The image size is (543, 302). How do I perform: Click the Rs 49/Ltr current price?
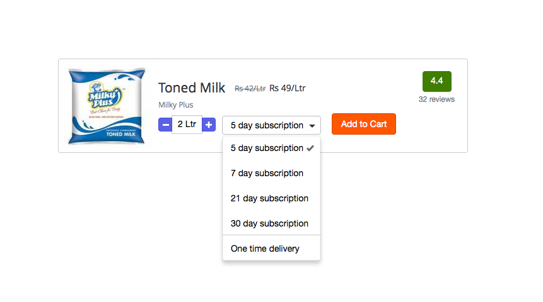[288, 88]
